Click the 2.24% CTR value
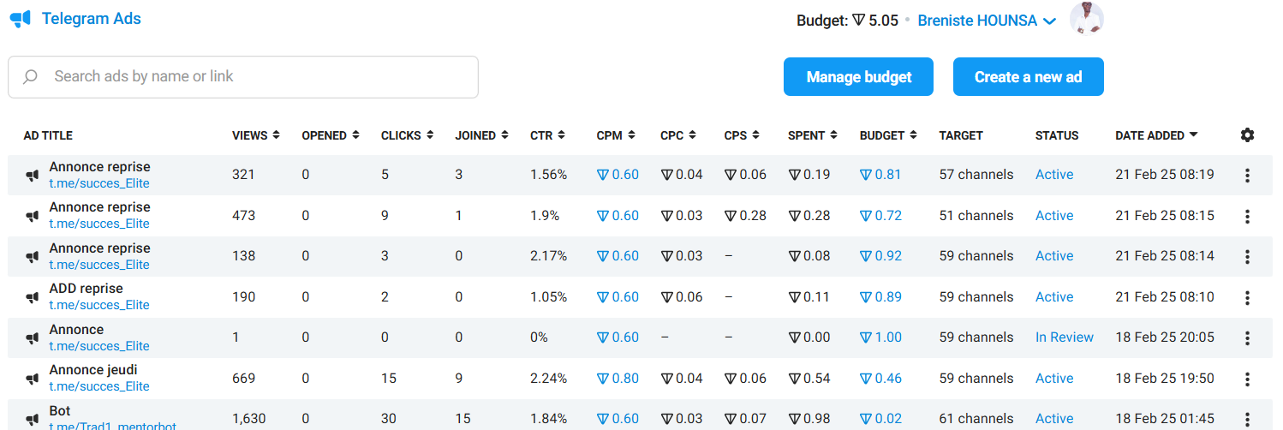This screenshot has width=1283, height=430. click(x=548, y=379)
